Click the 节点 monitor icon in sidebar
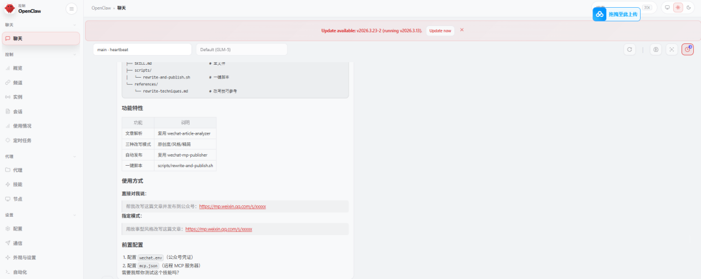Screen dimensions: 701x279 8,199
